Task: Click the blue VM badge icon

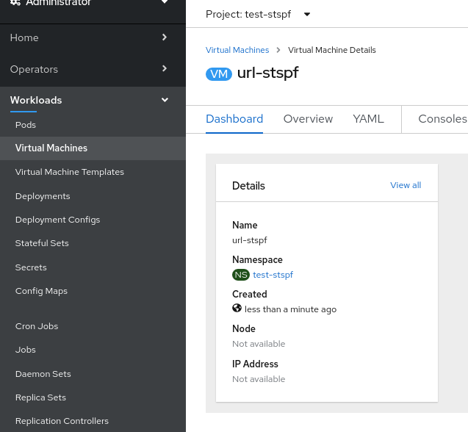Action: tap(219, 73)
